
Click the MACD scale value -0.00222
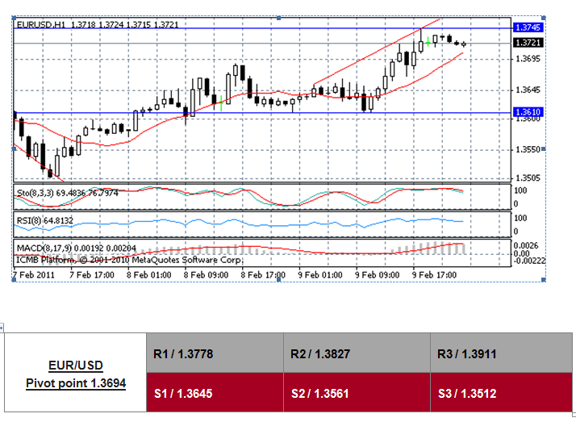529,261
